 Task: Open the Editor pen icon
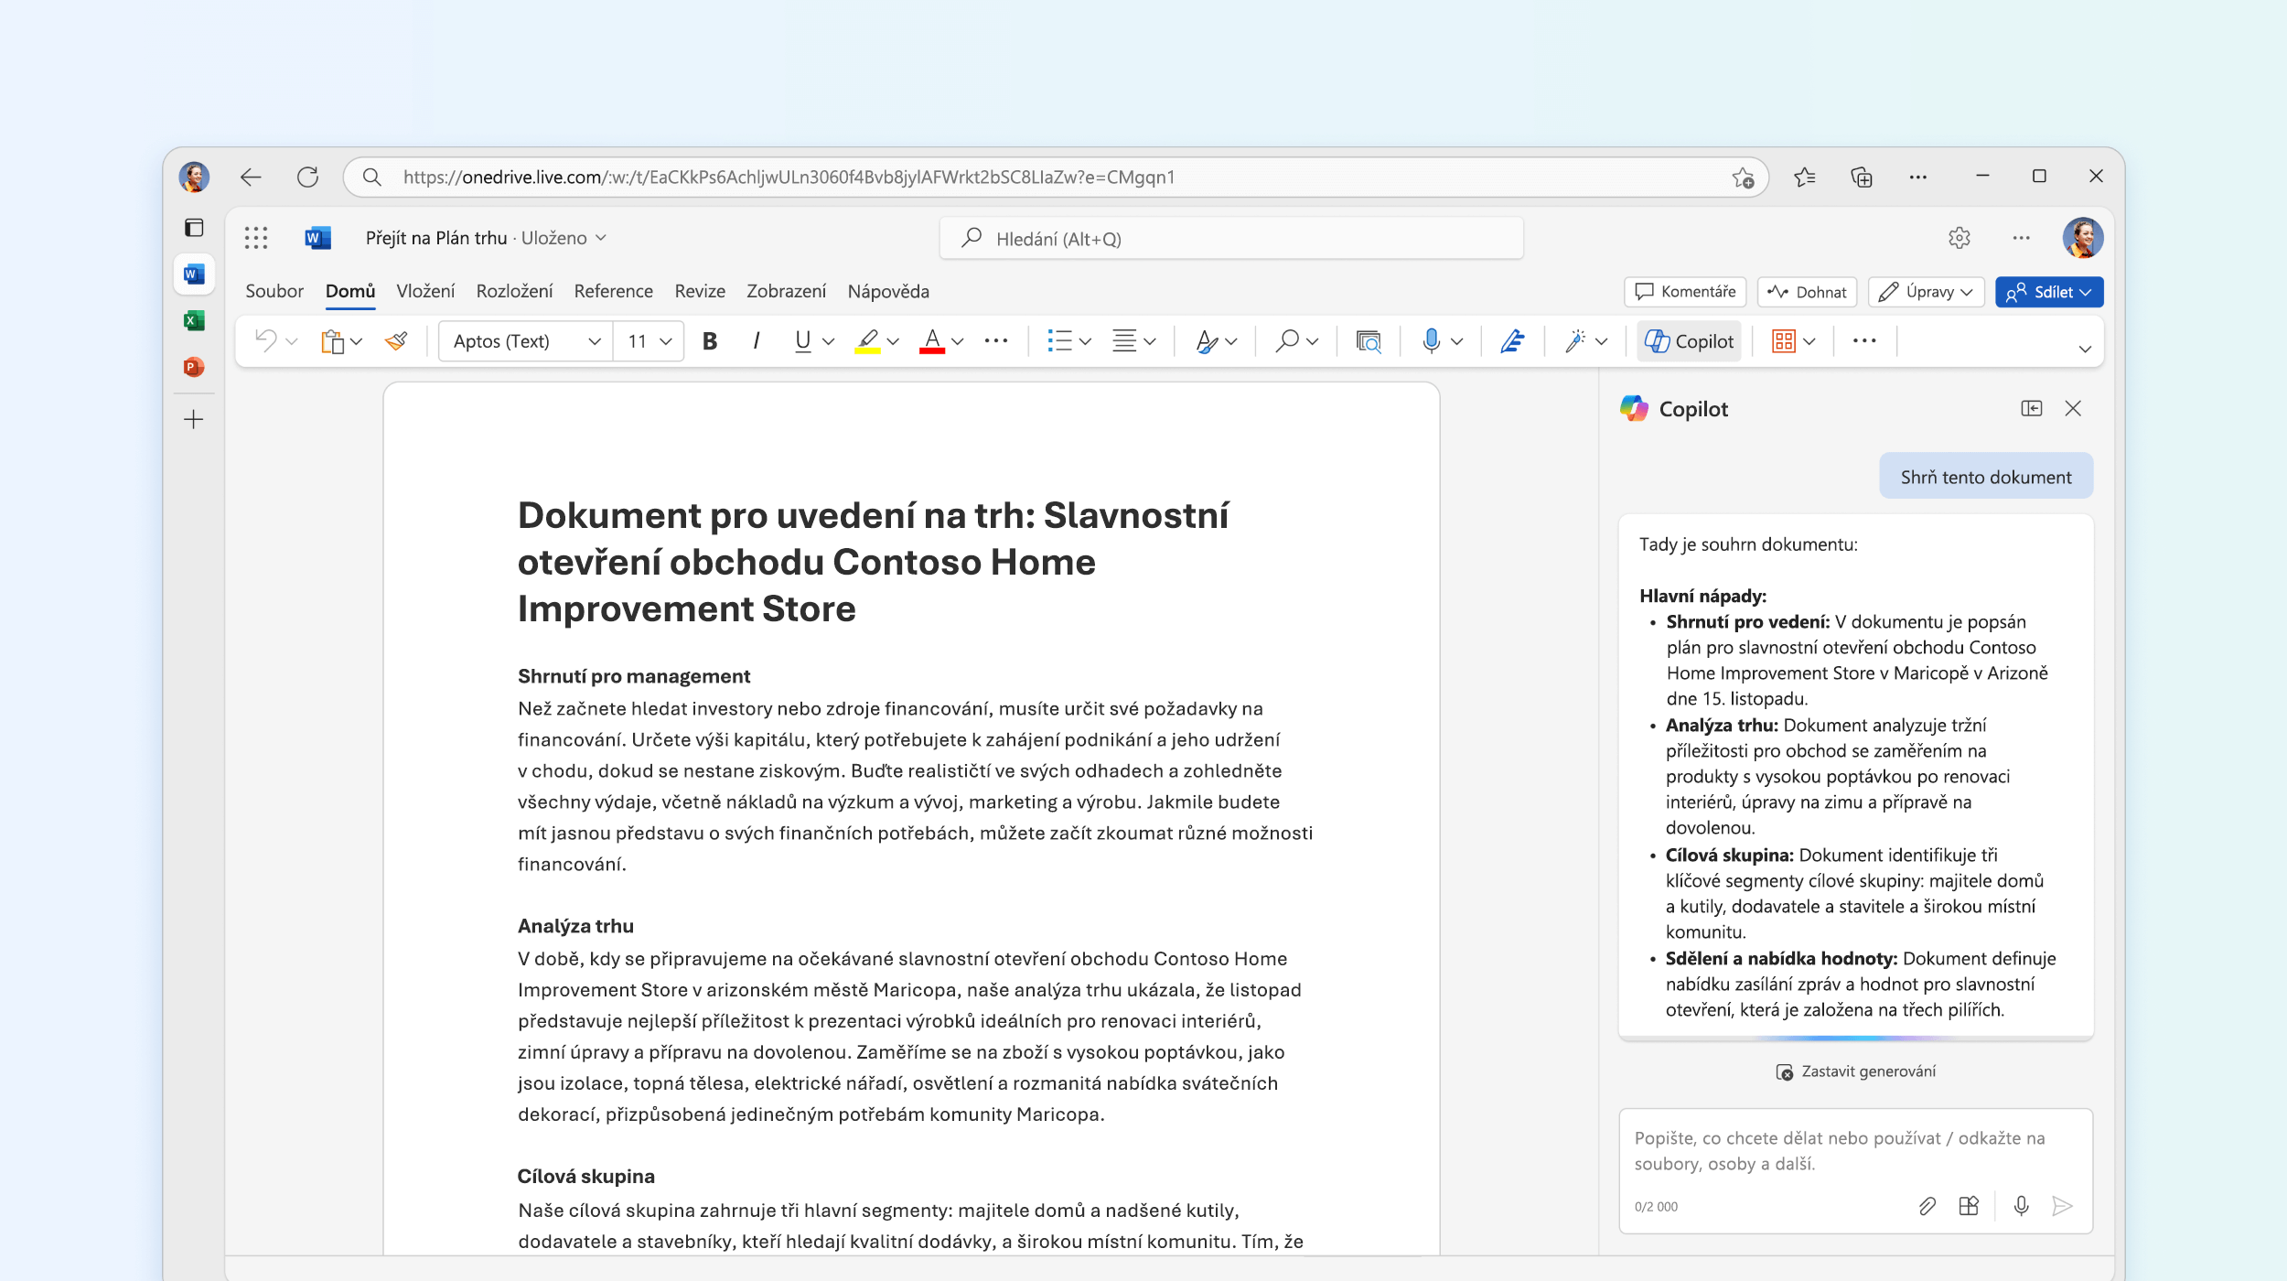point(1512,341)
